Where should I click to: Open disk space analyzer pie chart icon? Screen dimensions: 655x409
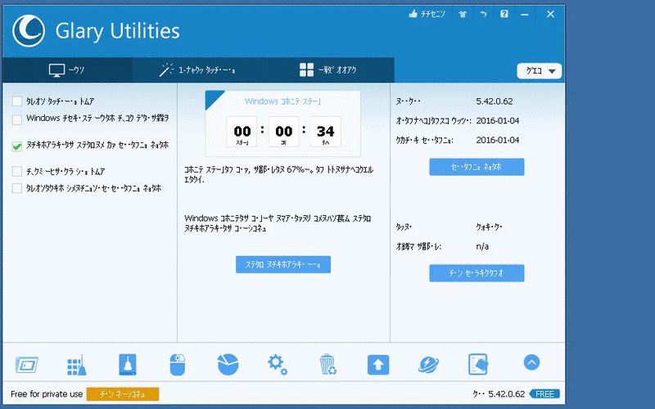point(228,364)
